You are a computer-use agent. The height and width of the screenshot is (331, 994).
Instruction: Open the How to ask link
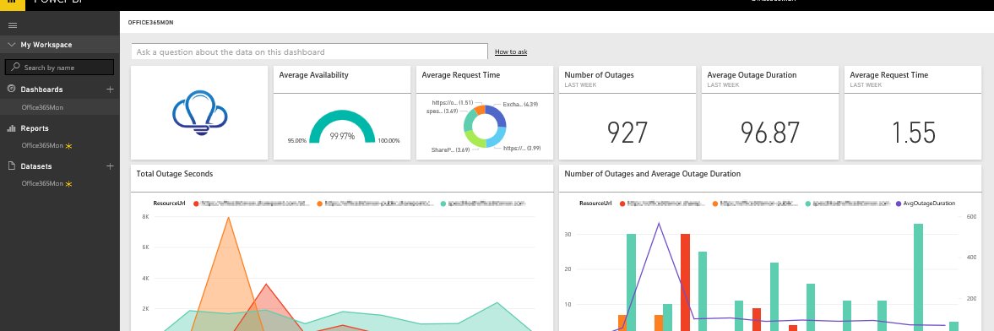(x=511, y=52)
